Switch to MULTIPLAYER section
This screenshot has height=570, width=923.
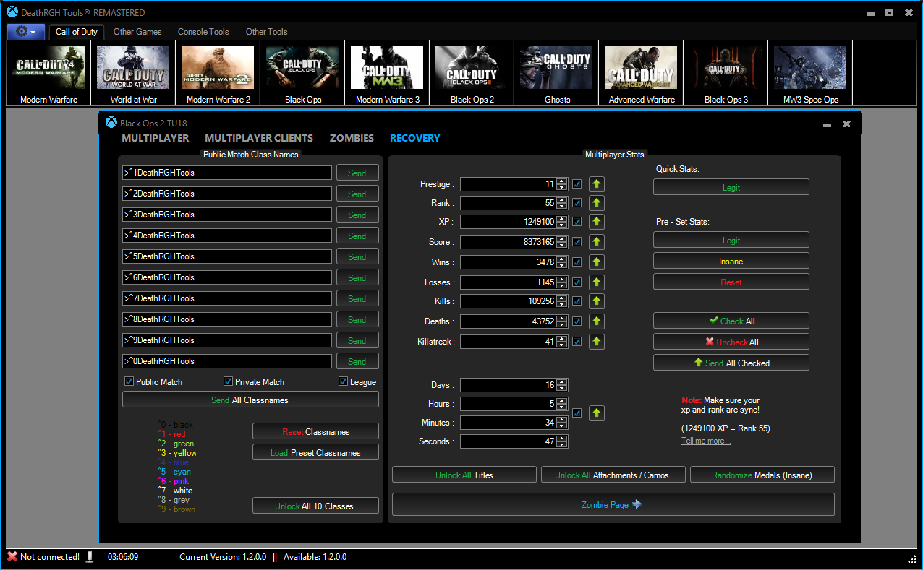click(x=156, y=138)
